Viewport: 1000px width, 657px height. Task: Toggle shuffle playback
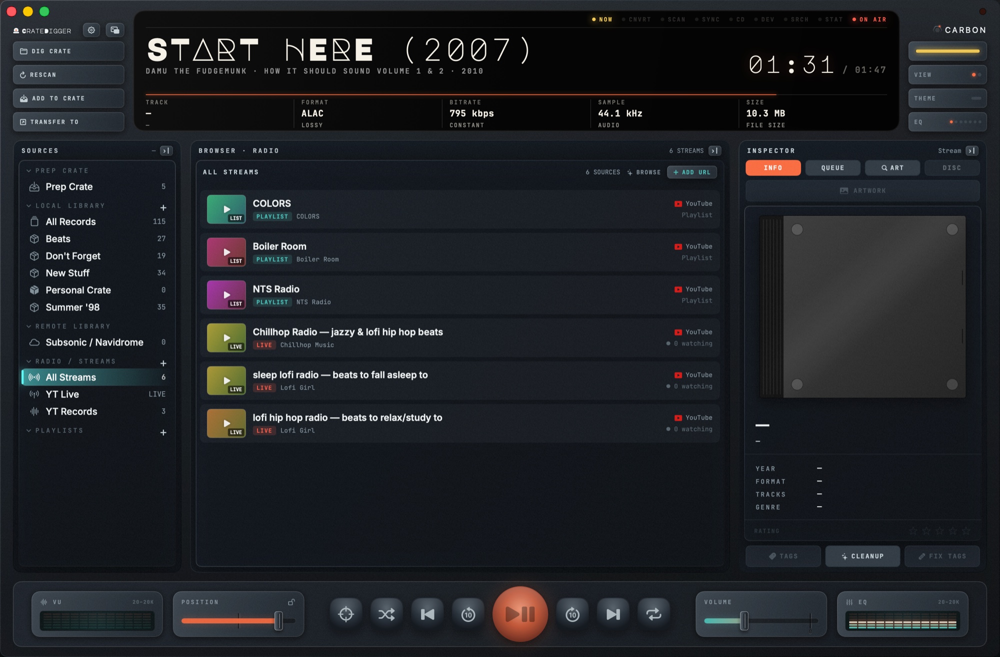coord(386,614)
